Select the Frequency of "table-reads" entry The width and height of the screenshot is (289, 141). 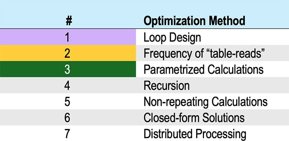[x=204, y=53]
